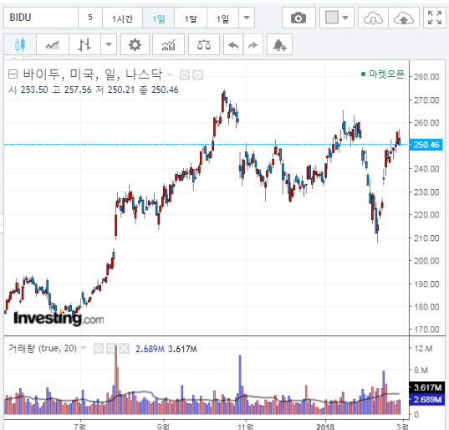Click the 3.617M volume average label
449x430 pixels.
click(x=427, y=387)
